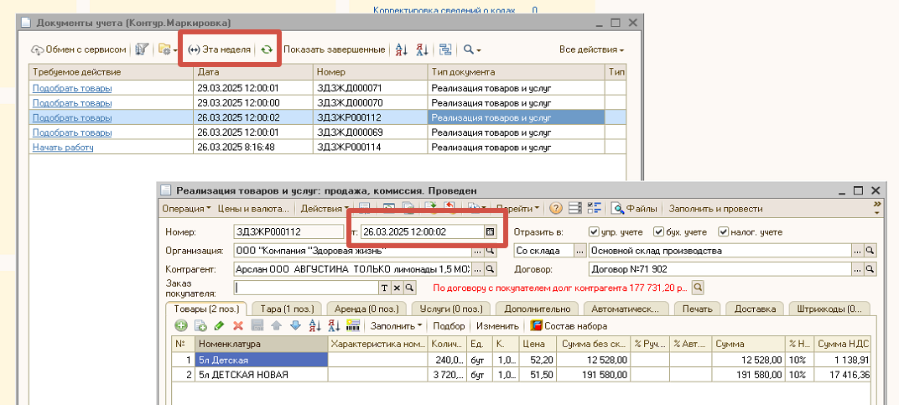Screen dimensions: 899x405
Task: Click the Заказ покупателя input field
Action: [x=306, y=288]
